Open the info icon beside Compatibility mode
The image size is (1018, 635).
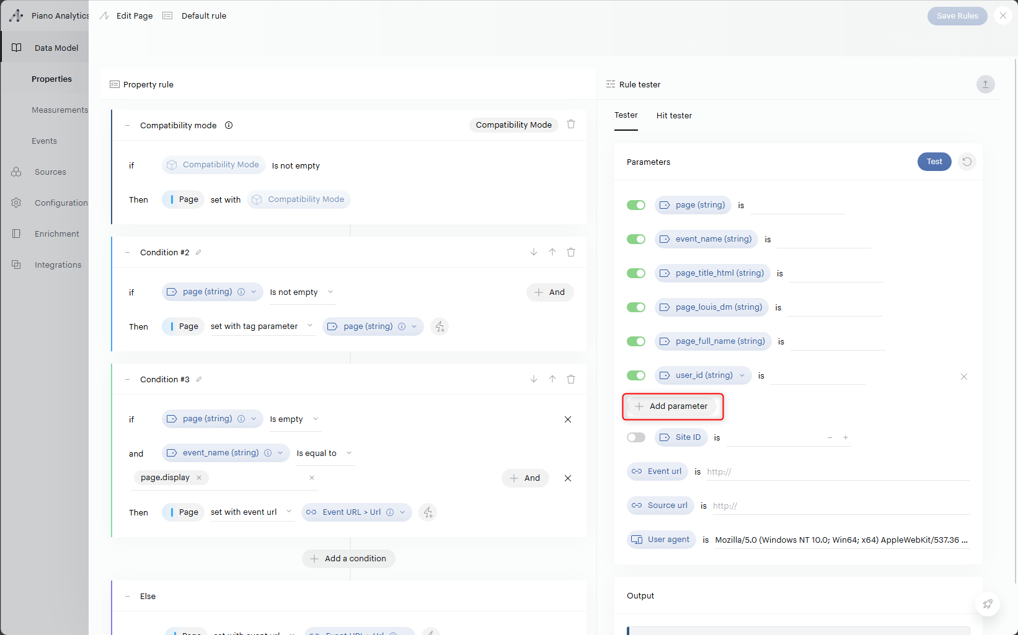tap(229, 125)
